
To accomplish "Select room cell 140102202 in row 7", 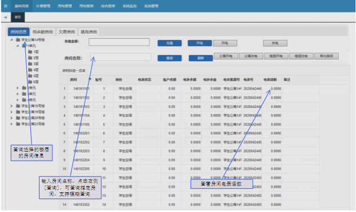I will 81,142.
